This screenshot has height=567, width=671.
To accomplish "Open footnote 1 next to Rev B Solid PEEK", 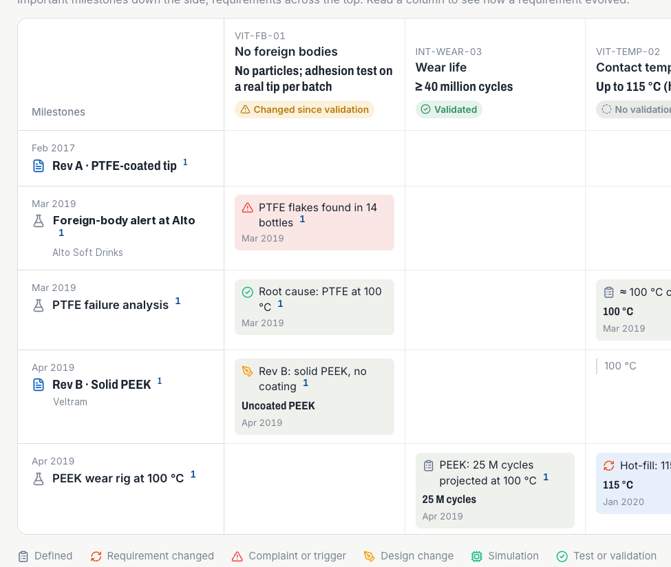I will pos(160,381).
